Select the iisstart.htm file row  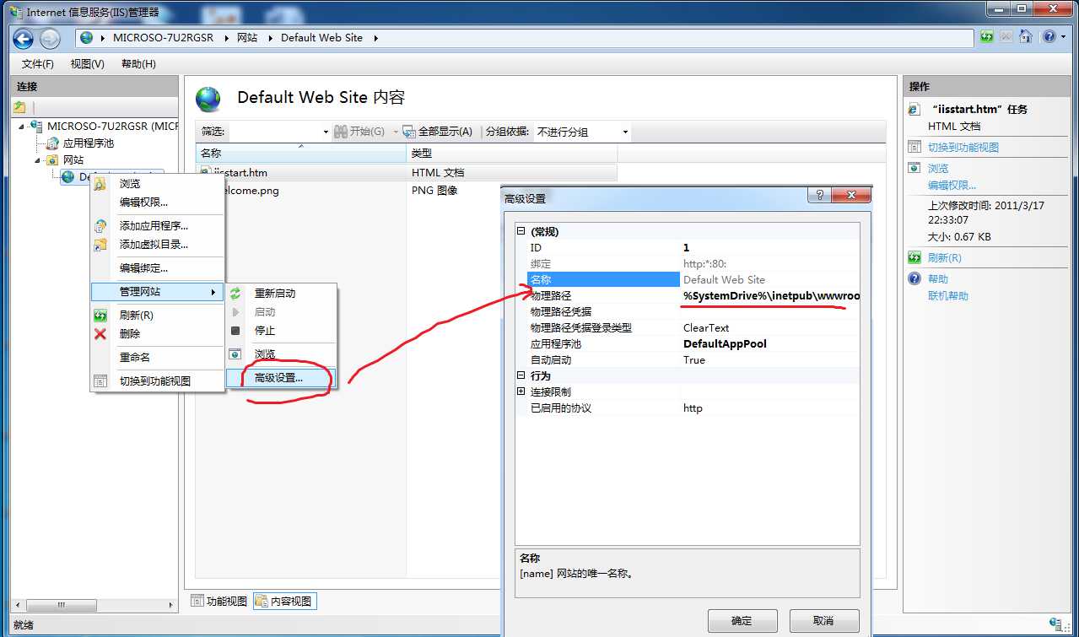click(407, 172)
